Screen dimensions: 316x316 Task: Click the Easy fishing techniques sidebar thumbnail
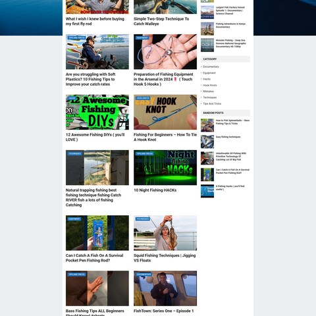coord(207,142)
